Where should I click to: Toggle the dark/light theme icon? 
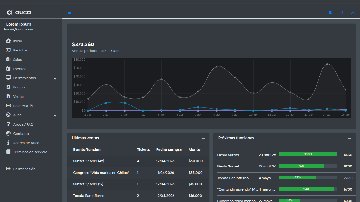[331, 12]
